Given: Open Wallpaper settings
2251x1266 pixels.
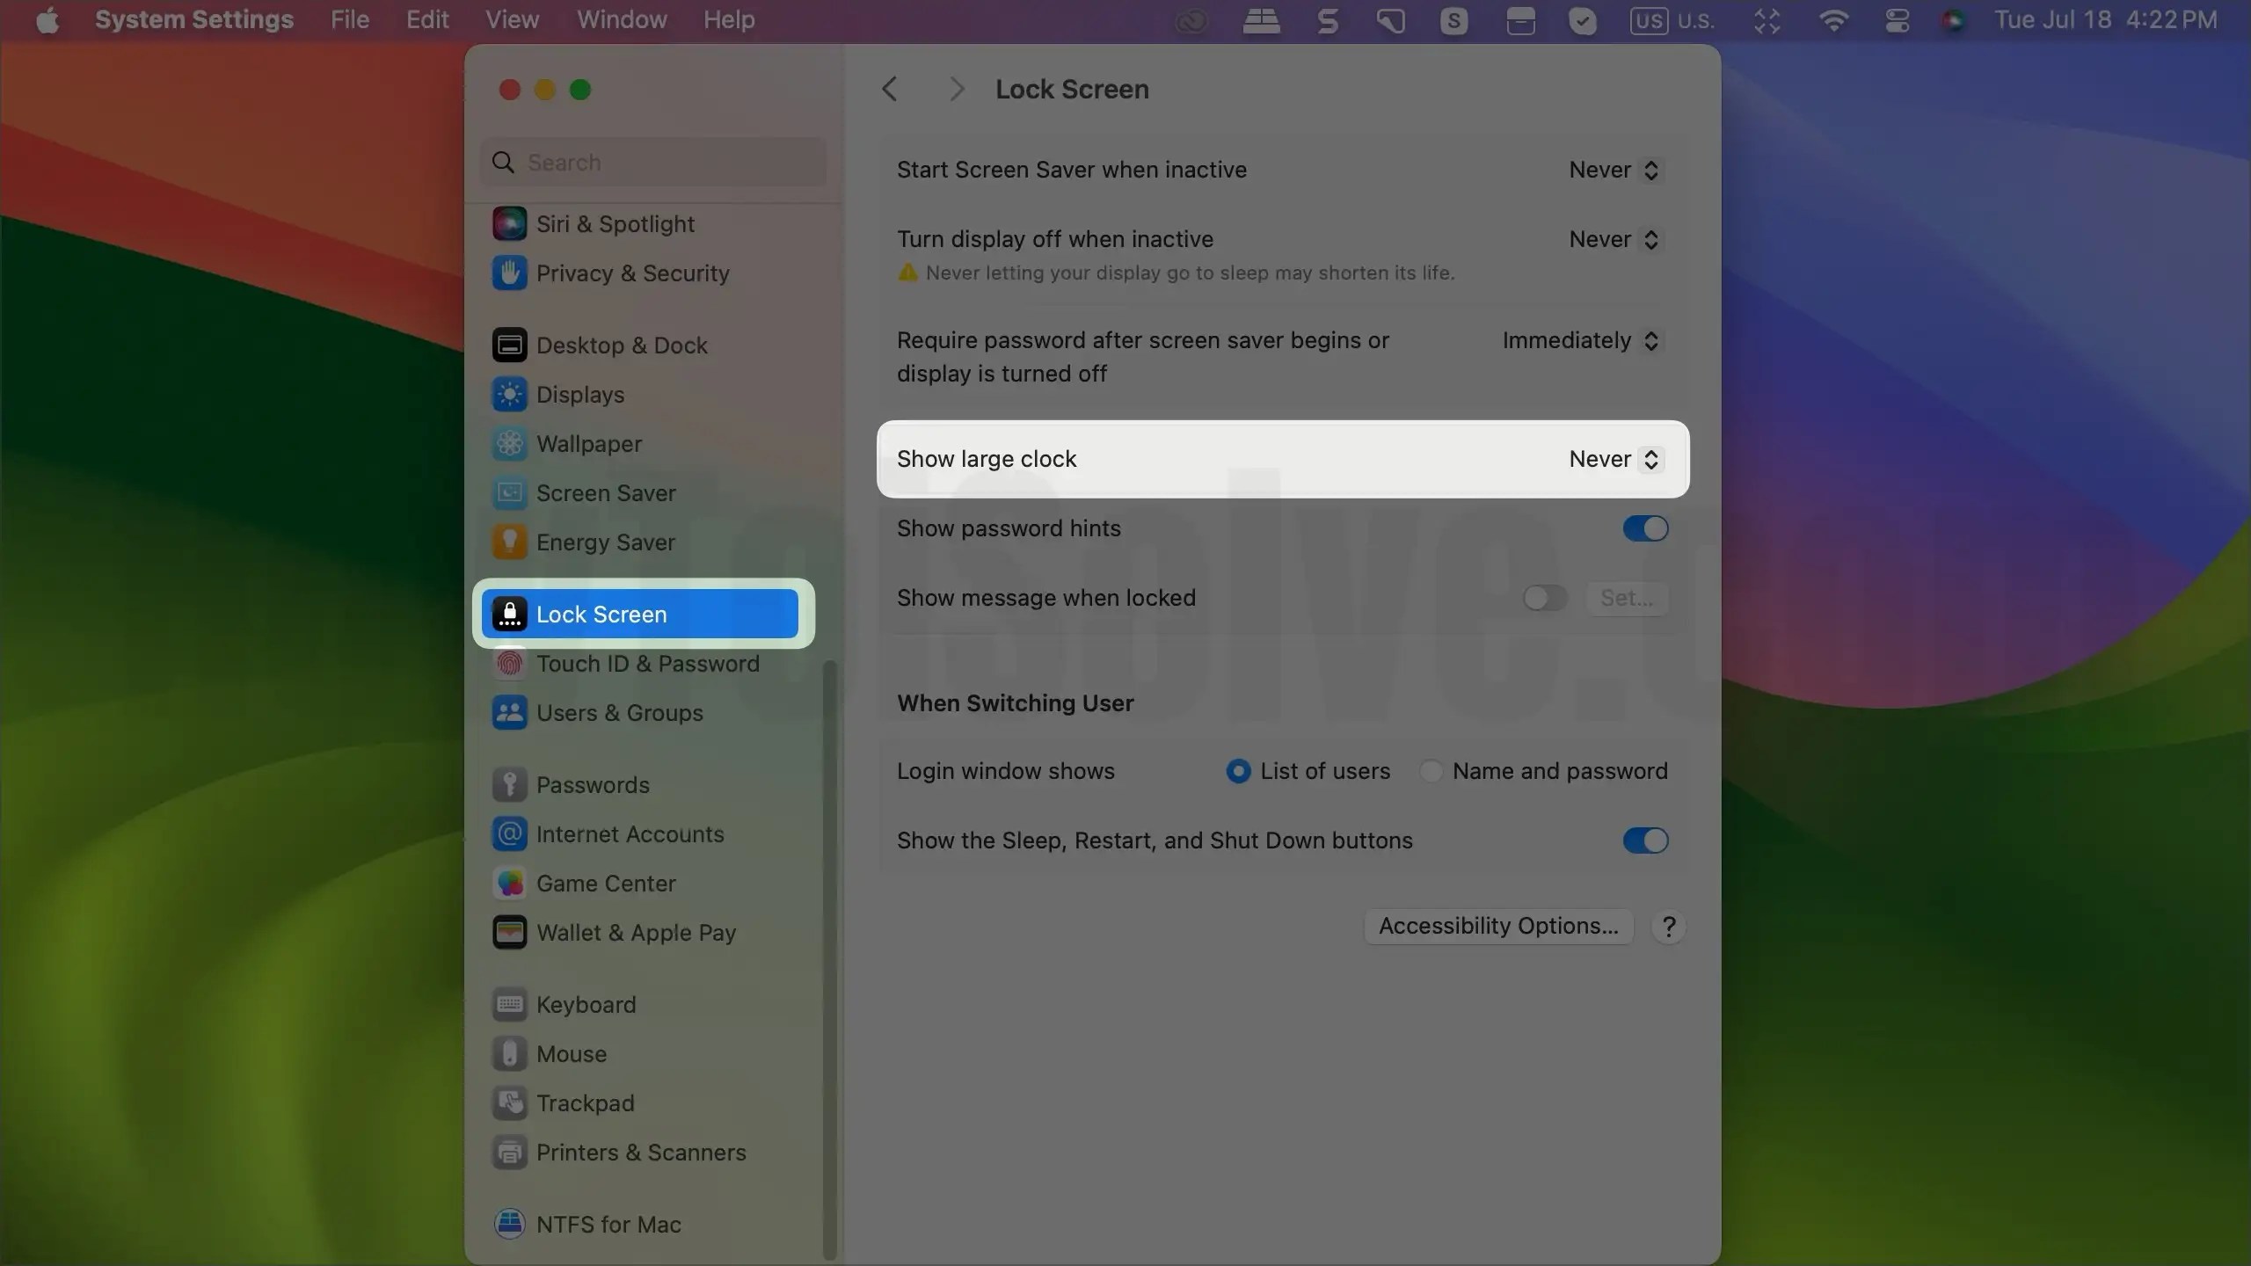Looking at the screenshot, I should tap(589, 444).
